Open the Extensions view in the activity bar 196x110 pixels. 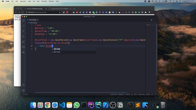pos(23,42)
